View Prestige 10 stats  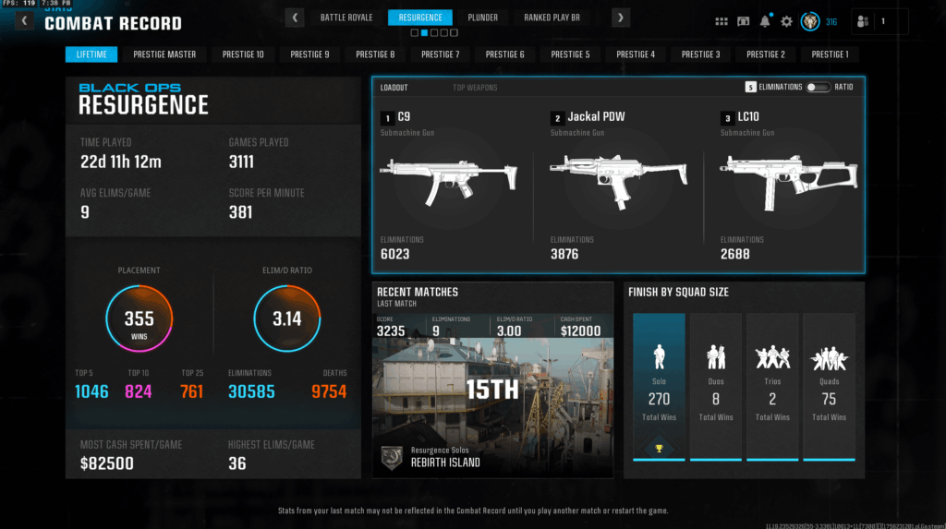tap(243, 54)
